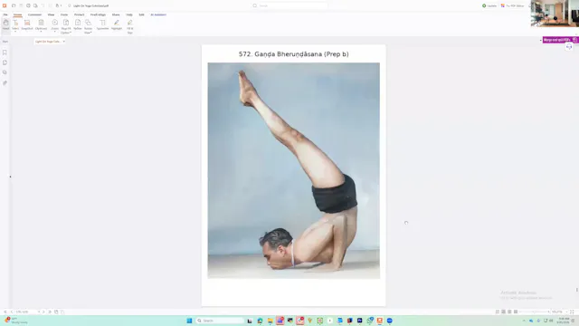579x326 pixels.
Task: Select single page view icon
Action: point(498,312)
